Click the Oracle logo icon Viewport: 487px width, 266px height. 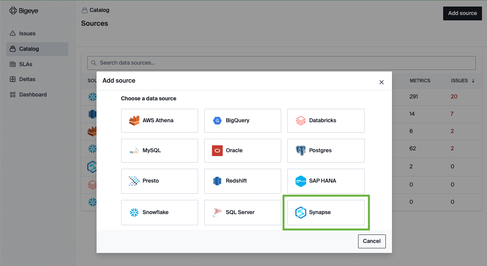[x=217, y=150]
